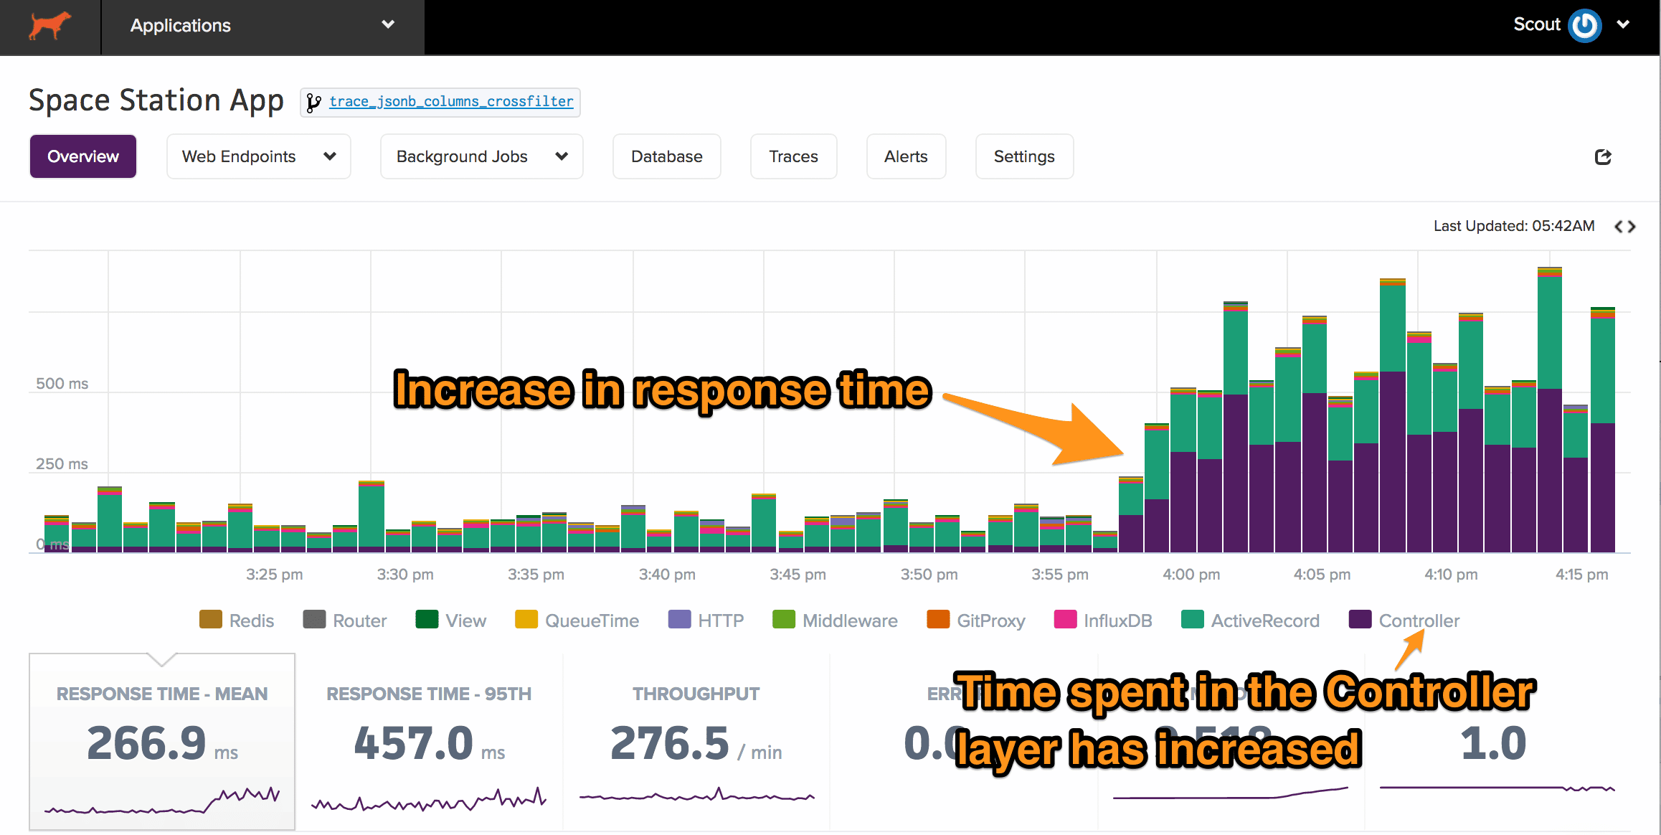1661x835 pixels.
Task: Open the Traces tab
Action: (x=793, y=156)
